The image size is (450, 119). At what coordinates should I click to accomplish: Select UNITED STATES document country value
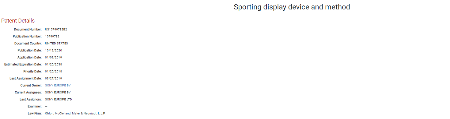point(56,44)
